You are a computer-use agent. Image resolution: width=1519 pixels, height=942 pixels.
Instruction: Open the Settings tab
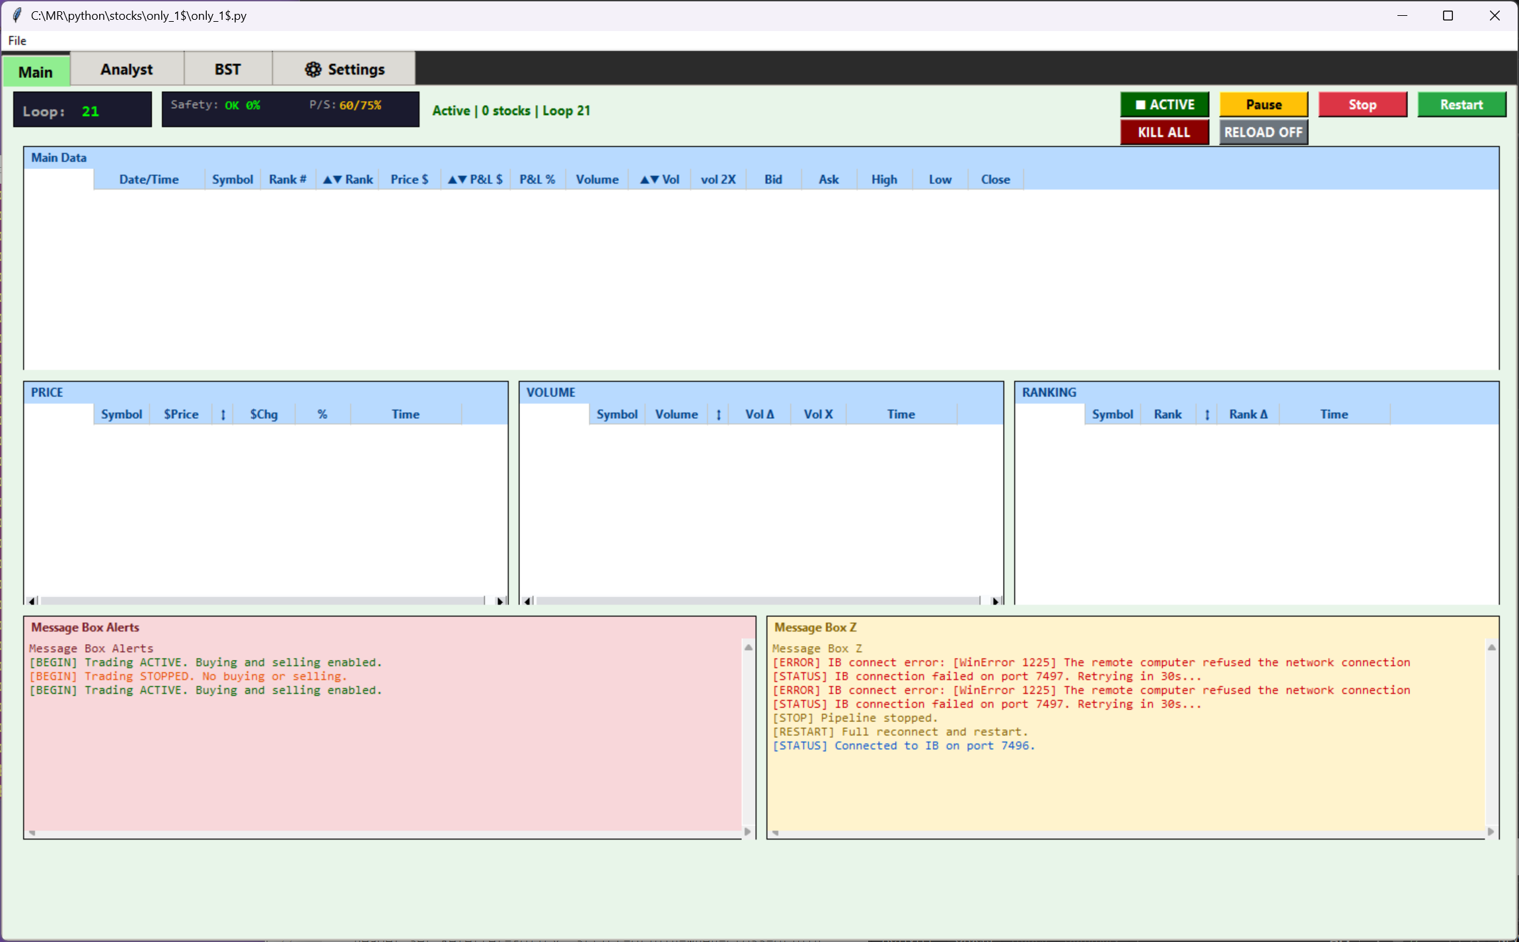[x=344, y=69]
